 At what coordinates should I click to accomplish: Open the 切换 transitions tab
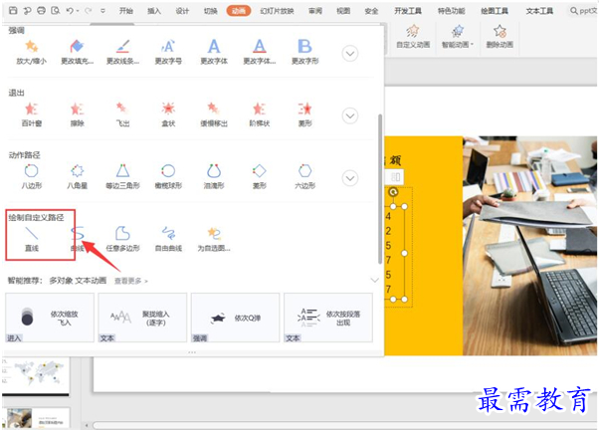pyautogui.click(x=210, y=11)
